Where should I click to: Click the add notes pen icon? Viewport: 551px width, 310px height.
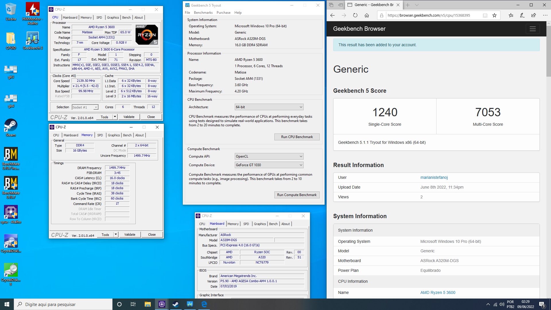pyautogui.click(x=522, y=15)
